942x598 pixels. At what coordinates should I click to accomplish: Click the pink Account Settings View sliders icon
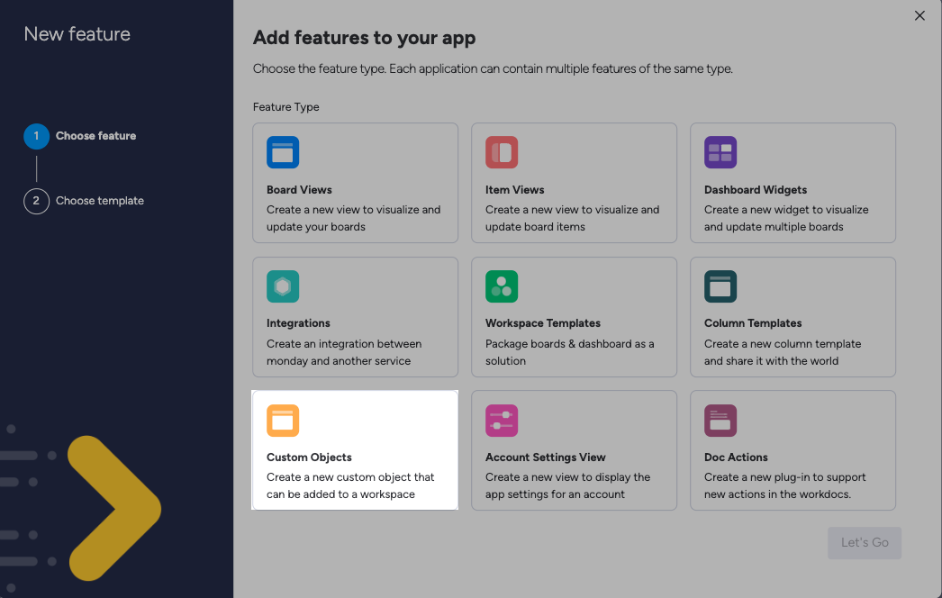502,420
